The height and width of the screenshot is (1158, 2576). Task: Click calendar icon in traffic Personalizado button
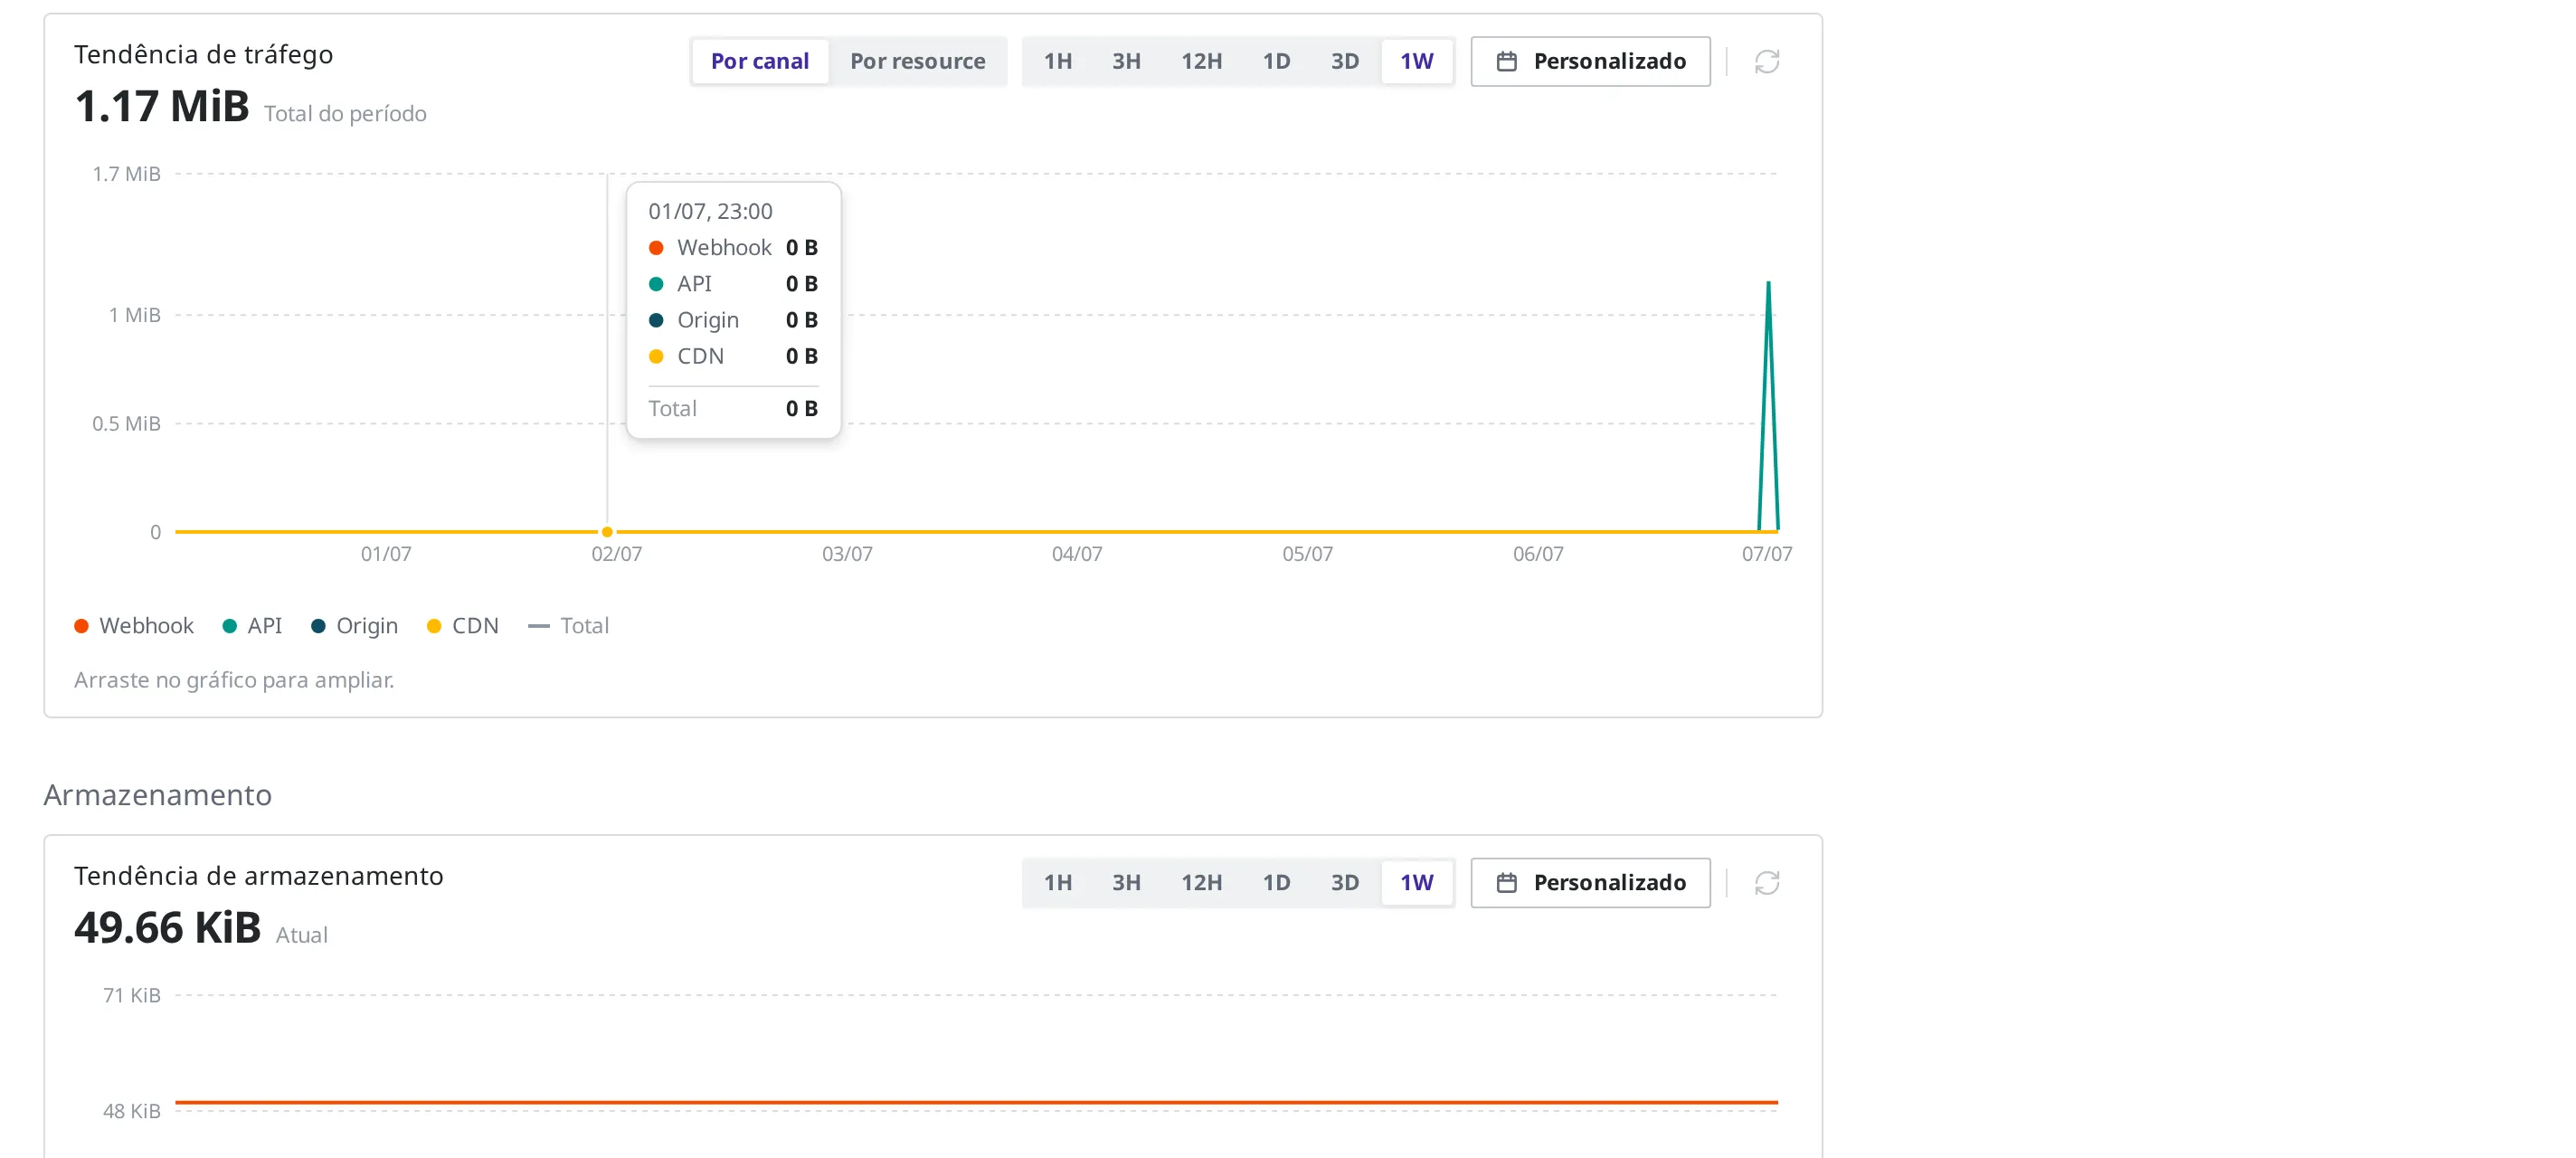tap(1506, 62)
